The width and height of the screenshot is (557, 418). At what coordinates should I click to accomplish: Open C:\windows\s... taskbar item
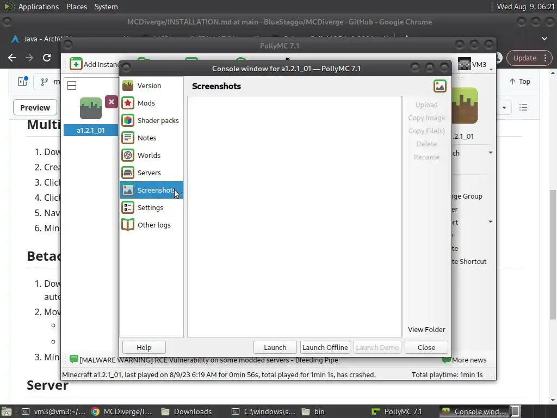point(263,411)
